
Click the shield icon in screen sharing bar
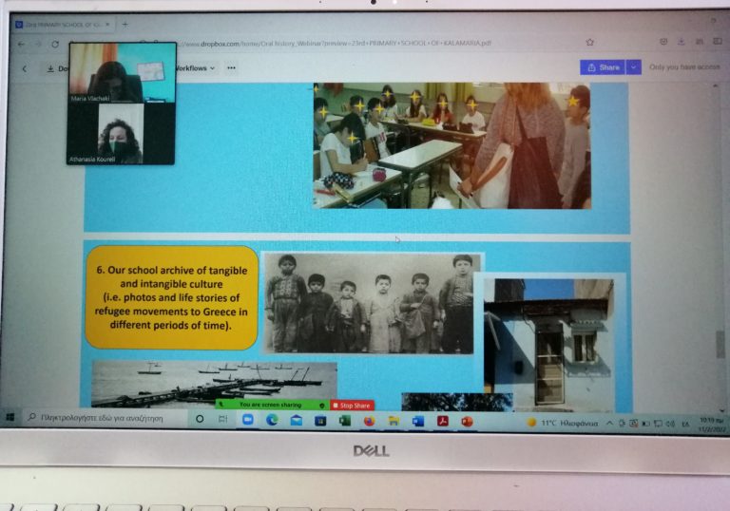[x=321, y=406]
